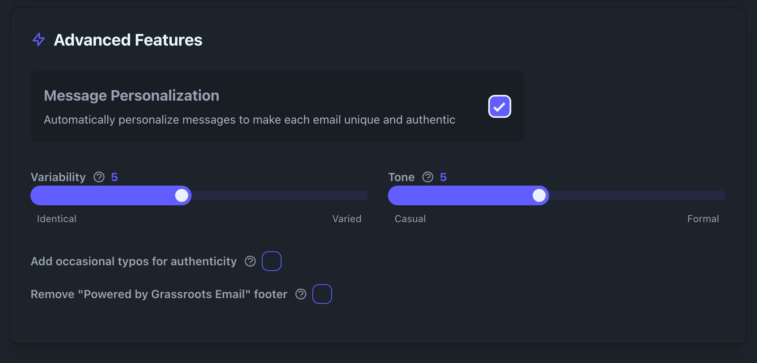Click the personalization description text
Image resolution: width=757 pixels, height=363 pixels.
(249, 120)
